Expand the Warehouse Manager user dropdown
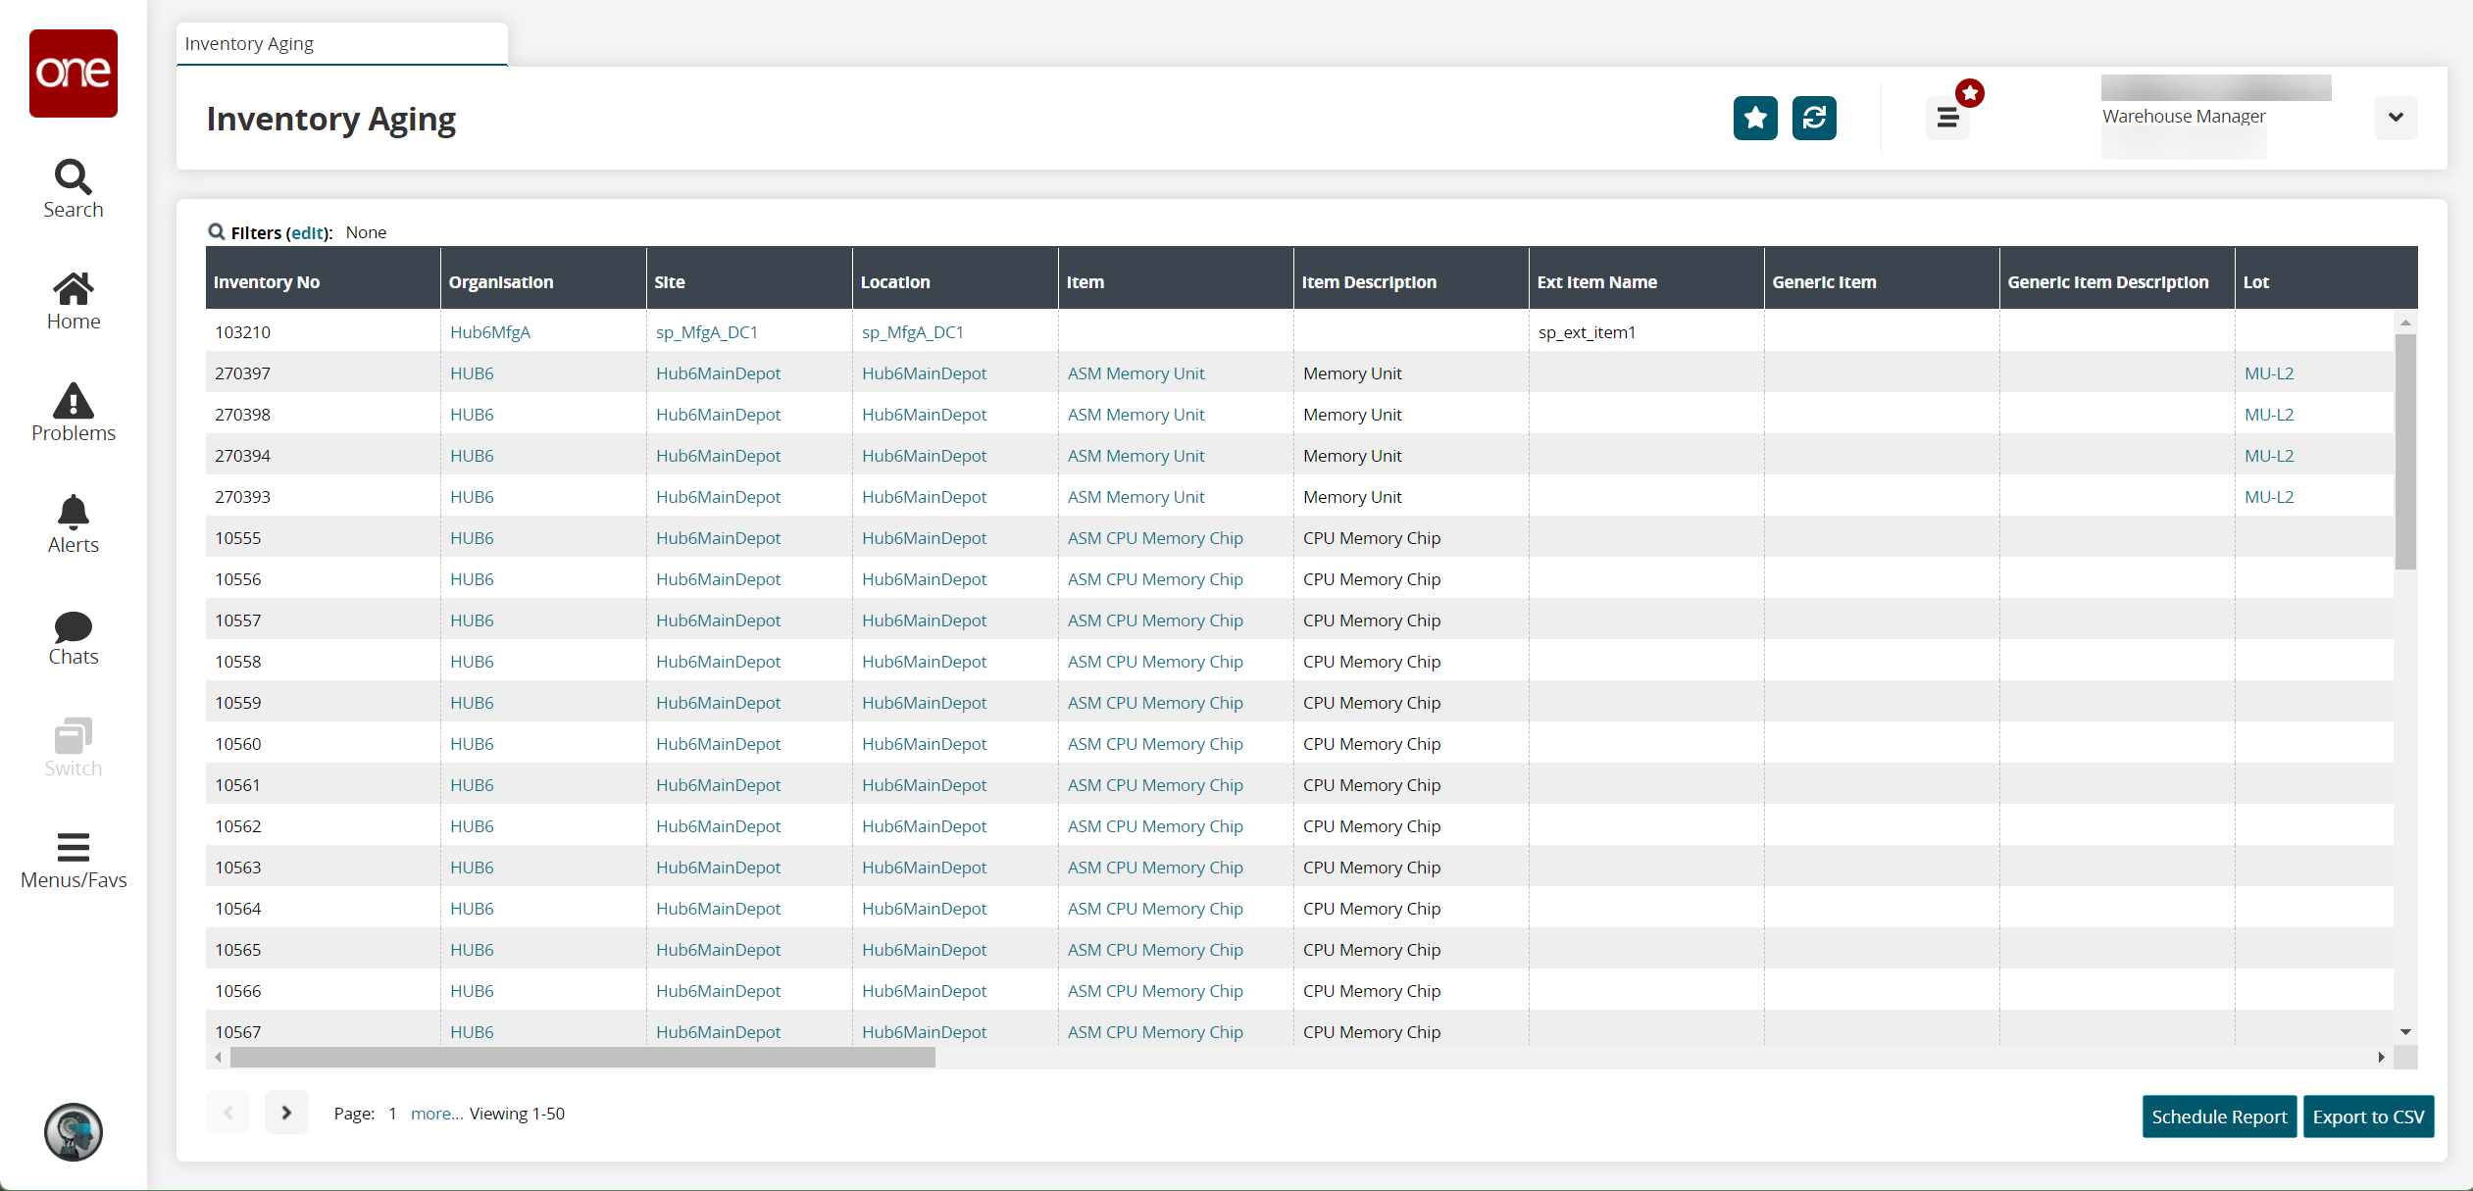This screenshot has width=2473, height=1191. click(x=2396, y=118)
